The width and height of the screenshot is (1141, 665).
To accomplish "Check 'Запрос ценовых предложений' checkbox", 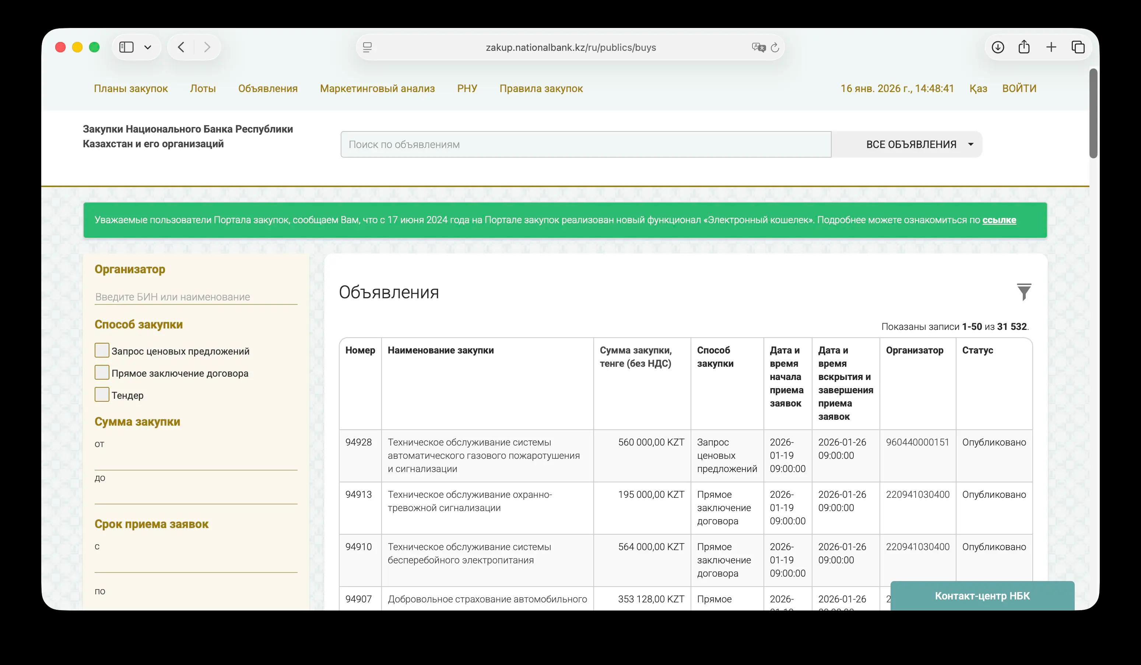I will (x=102, y=351).
